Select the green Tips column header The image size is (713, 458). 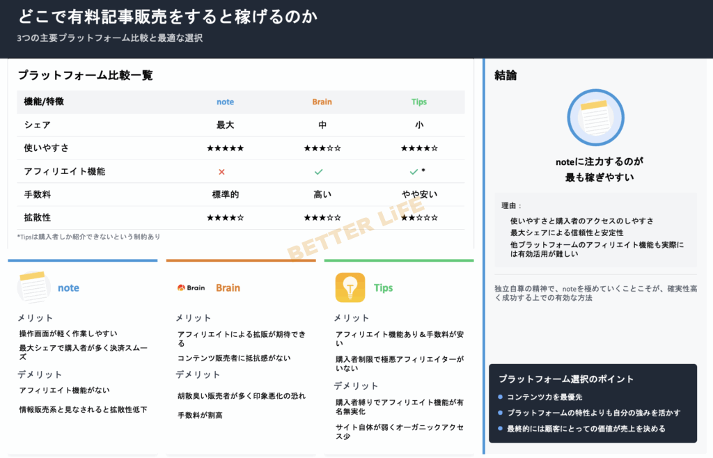coord(418,102)
